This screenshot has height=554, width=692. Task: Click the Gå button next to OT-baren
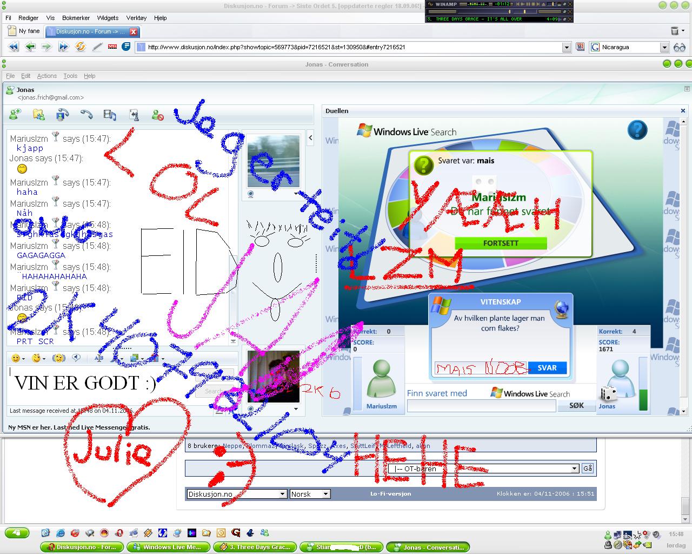587,469
